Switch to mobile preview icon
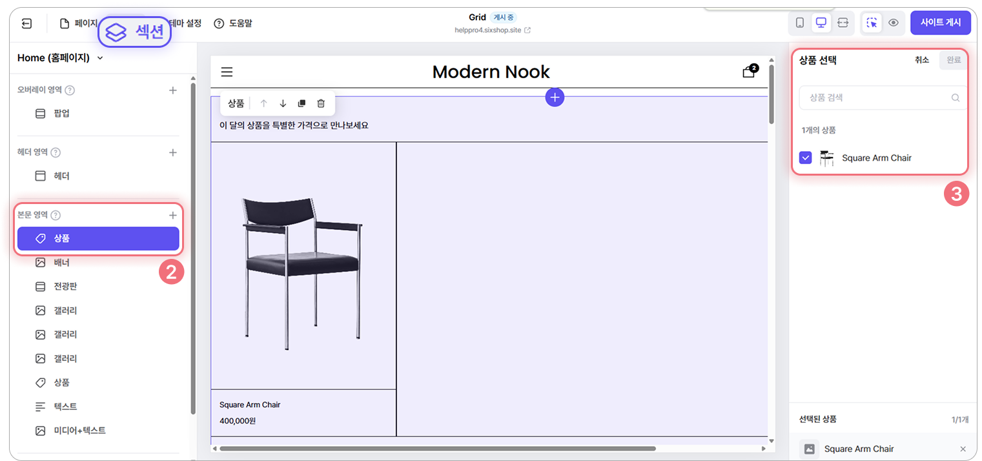The height and width of the screenshot is (461, 982). click(800, 23)
